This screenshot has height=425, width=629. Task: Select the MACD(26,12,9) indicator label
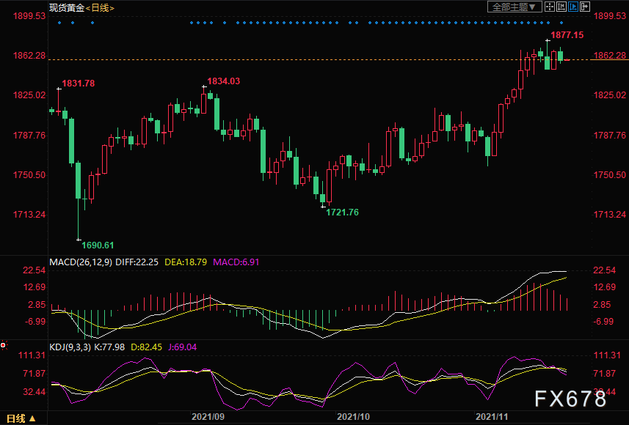point(81,262)
